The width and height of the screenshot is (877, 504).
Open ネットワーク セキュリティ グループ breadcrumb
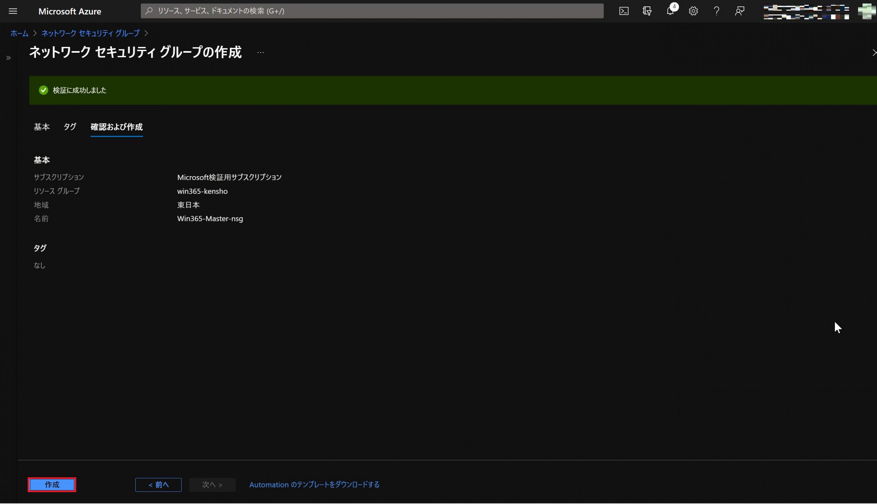click(x=90, y=33)
